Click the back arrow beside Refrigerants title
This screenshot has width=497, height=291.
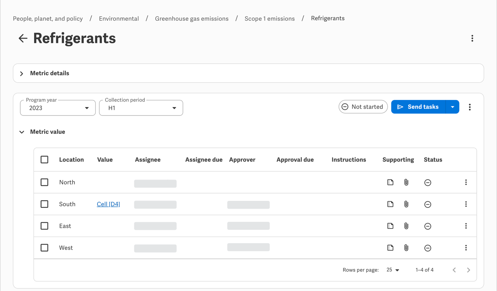(23, 38)
